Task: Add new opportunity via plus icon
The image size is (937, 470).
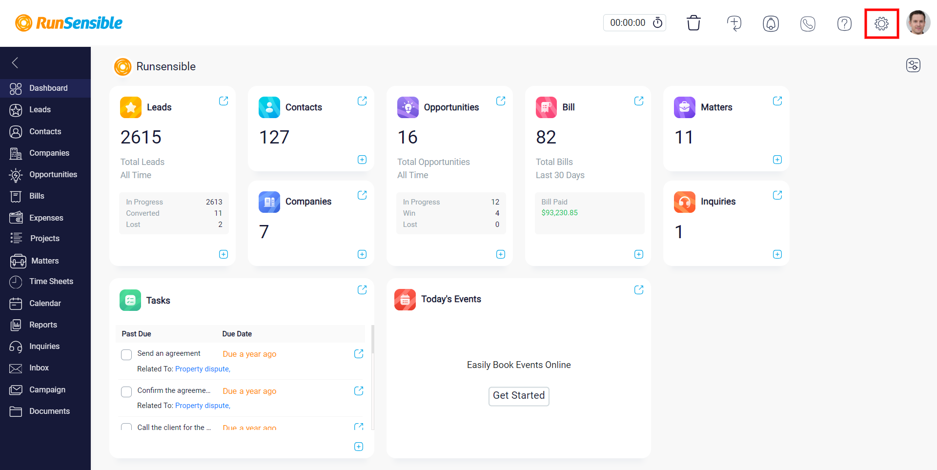Action: coord(501,254)
